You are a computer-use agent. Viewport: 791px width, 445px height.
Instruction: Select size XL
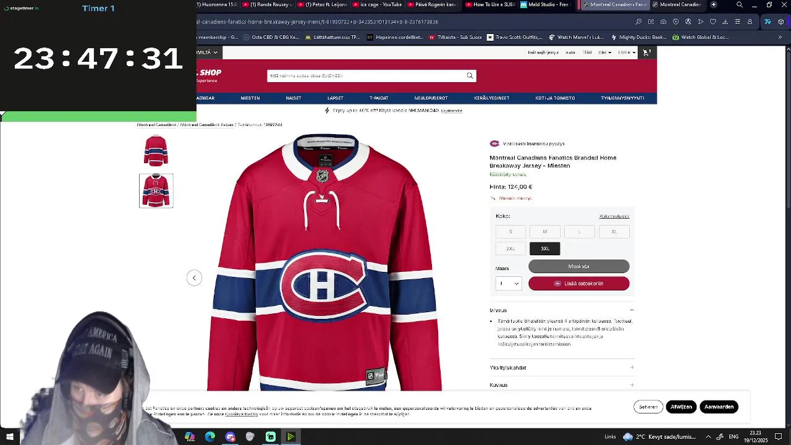click(614, 232)
